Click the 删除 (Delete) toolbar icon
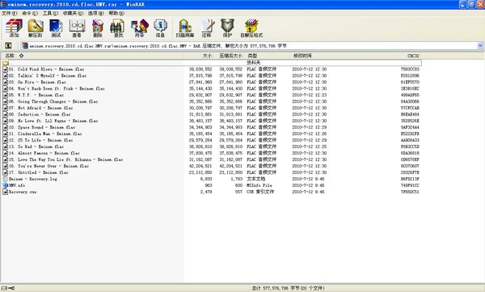The height and width of the screenshot is (292, 485). click(98, 28)
